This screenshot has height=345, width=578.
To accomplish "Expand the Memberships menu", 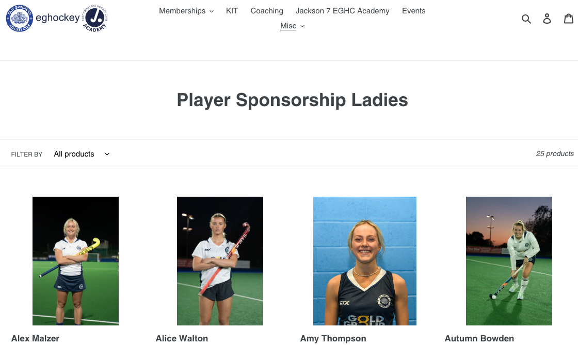I will (x=186, y=11).
